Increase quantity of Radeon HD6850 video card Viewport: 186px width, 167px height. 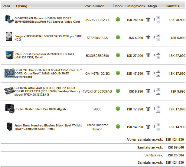click(158, 18)
